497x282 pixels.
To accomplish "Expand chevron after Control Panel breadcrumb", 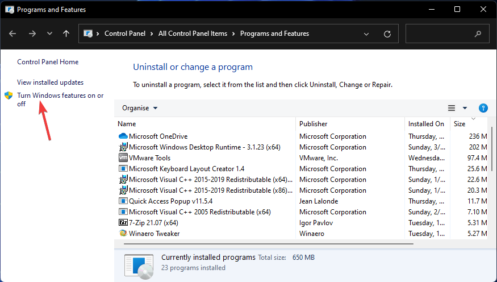I will (152, 34).
